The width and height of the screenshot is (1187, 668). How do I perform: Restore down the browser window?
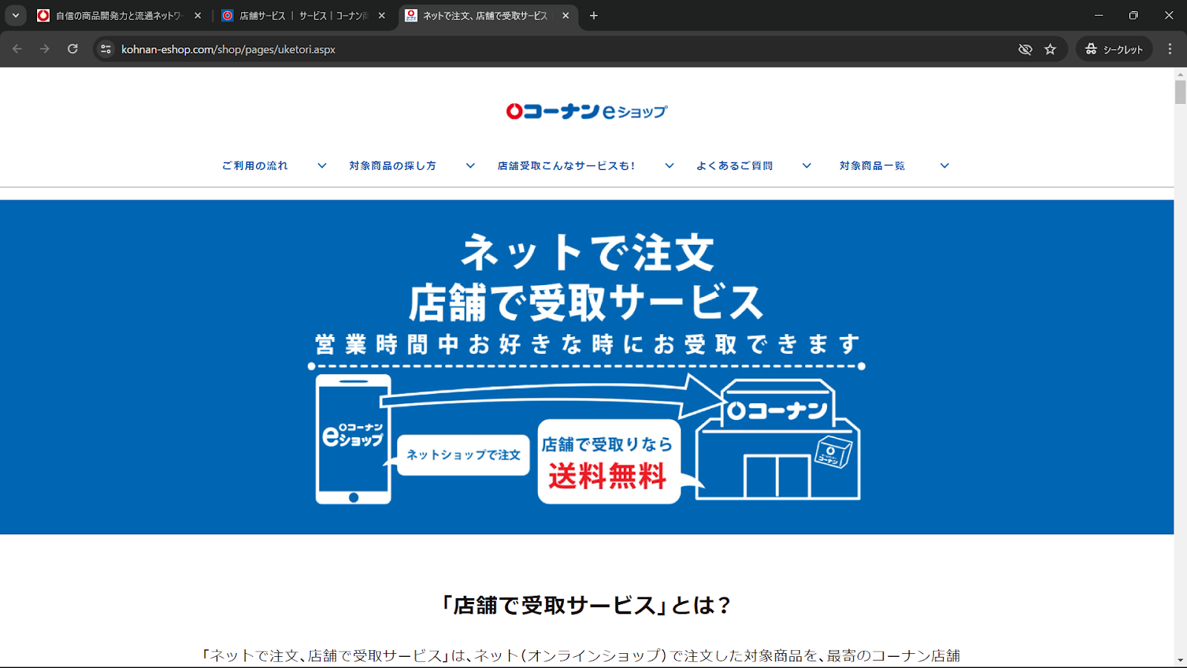coord(1134,16)
